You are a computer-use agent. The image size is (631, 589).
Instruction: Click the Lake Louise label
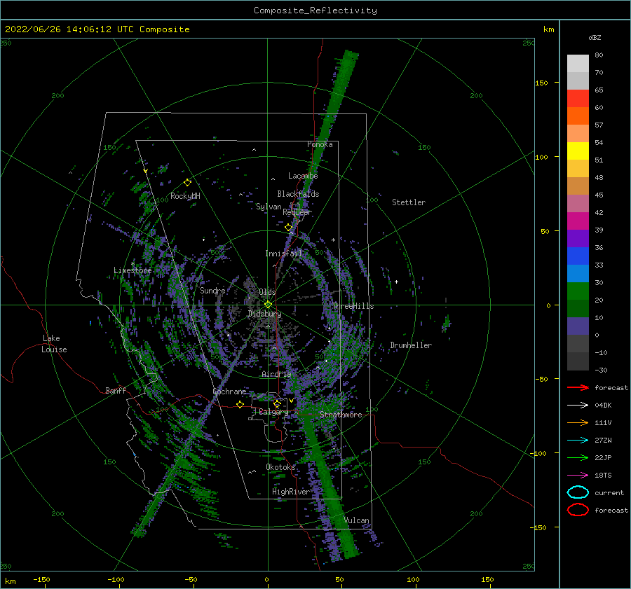(54, 344)
